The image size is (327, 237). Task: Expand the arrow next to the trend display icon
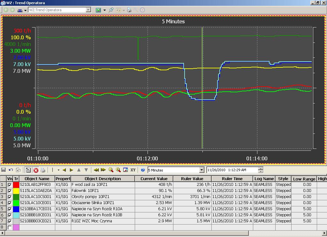[104, 10]
